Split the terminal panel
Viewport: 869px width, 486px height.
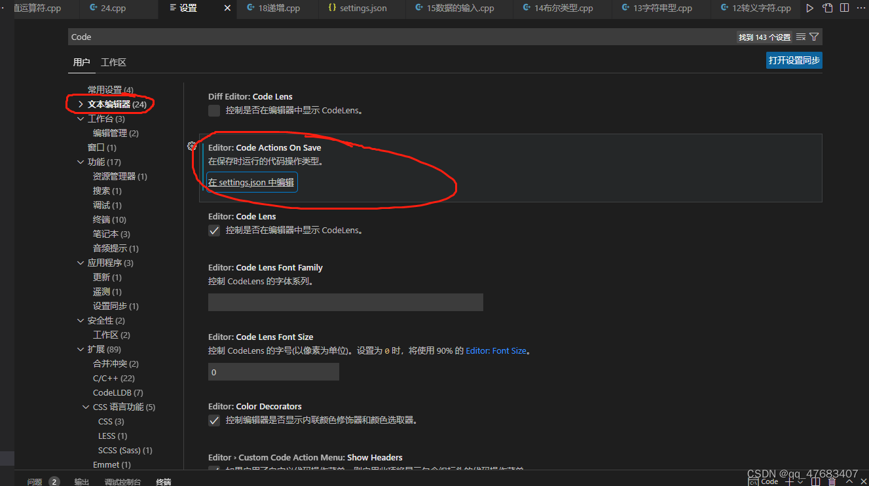click(x=815, y=481)
